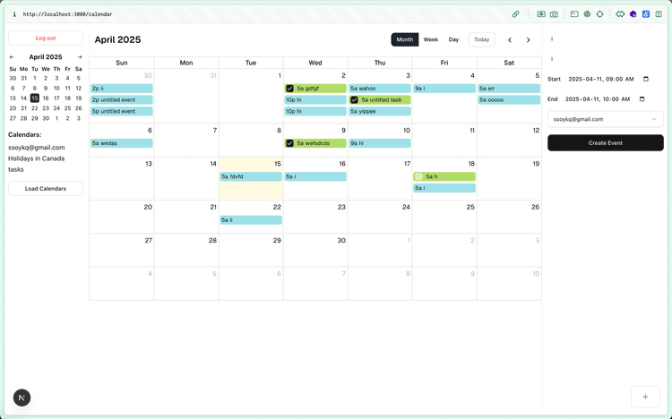Uncheck the "5a gdfgf" task checkbox
The image size is (672, 419).
tap(289, 89)
